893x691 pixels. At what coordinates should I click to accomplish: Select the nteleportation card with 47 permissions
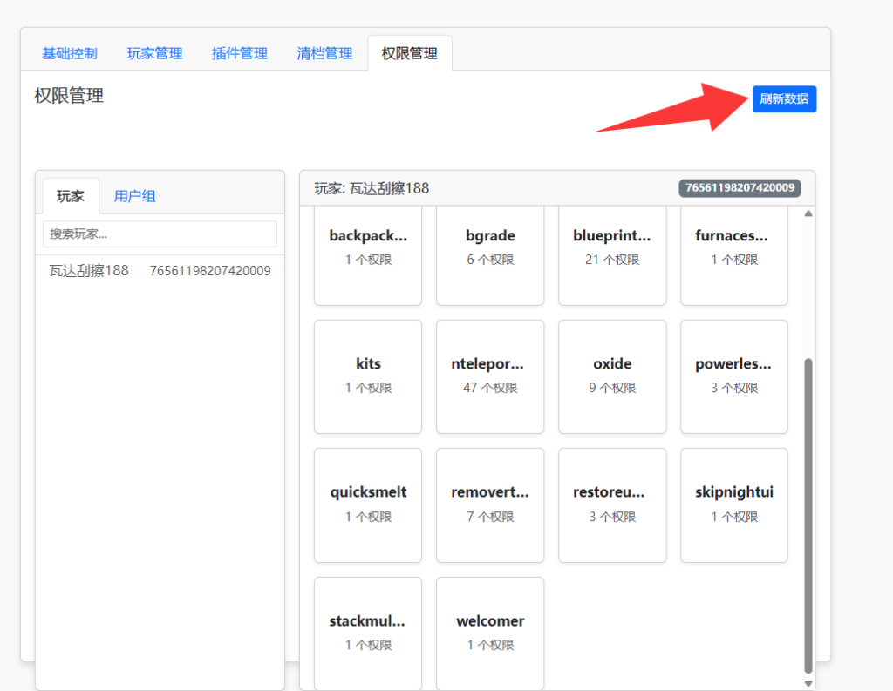coord(490,376)
